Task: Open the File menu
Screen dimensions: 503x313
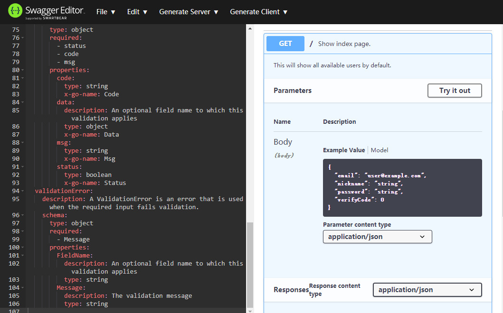Action: point(105,12)
